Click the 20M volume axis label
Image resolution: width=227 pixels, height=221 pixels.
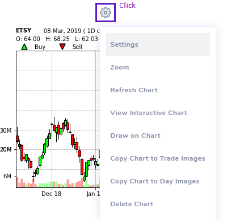(x=6, y=149)
